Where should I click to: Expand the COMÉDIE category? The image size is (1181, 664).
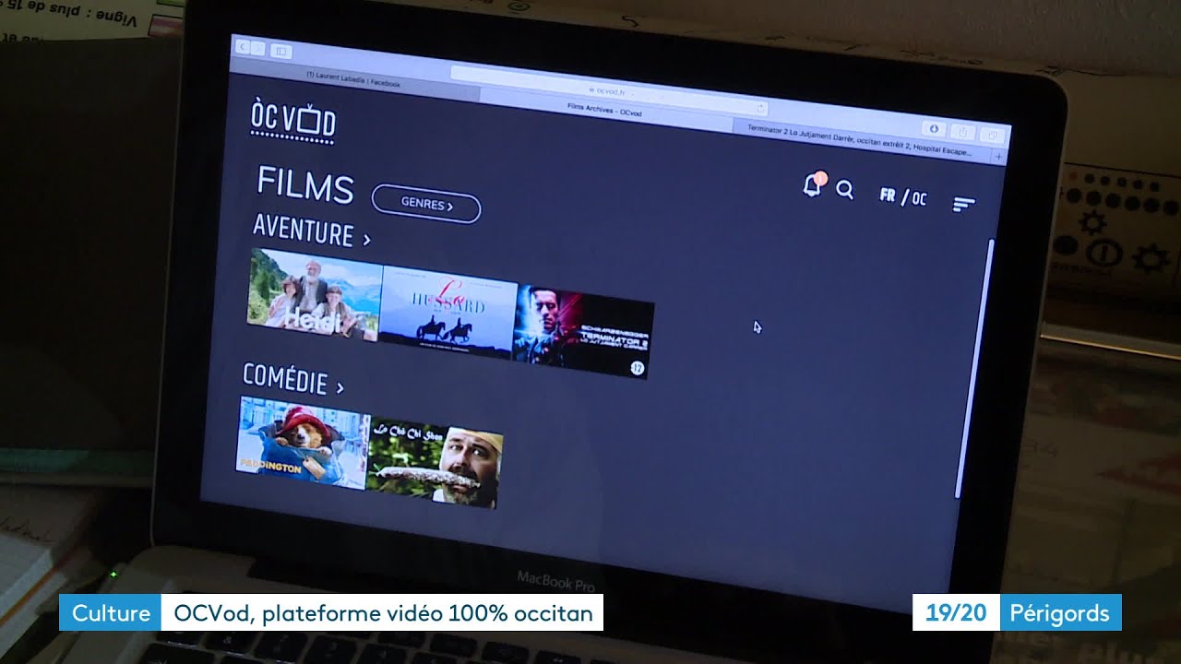click(292, 379)
